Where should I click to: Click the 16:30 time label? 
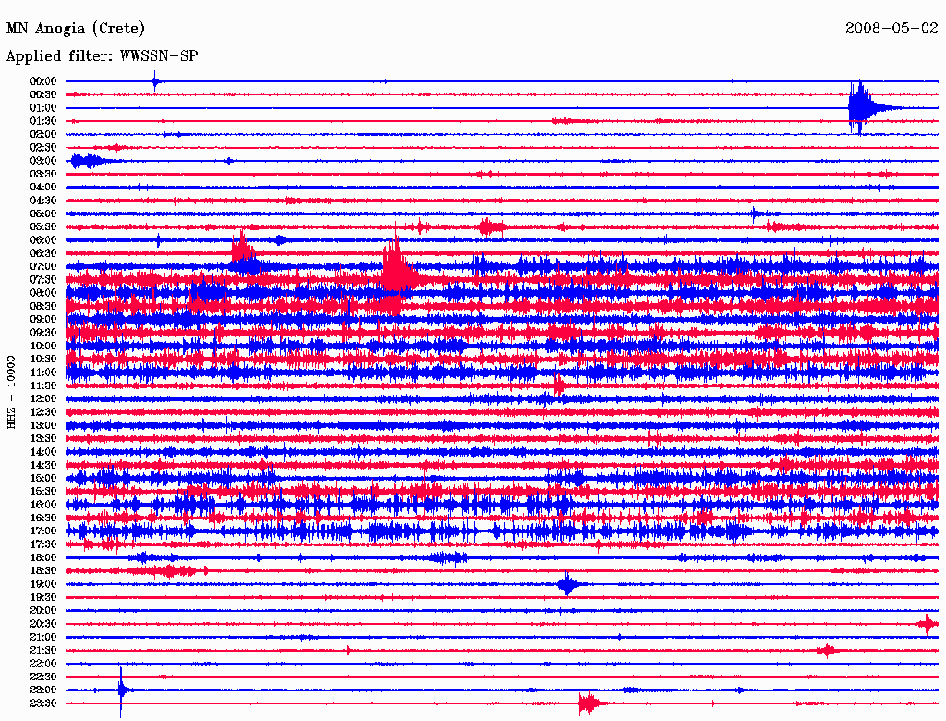pyautogui.click(x=43, y=518)
